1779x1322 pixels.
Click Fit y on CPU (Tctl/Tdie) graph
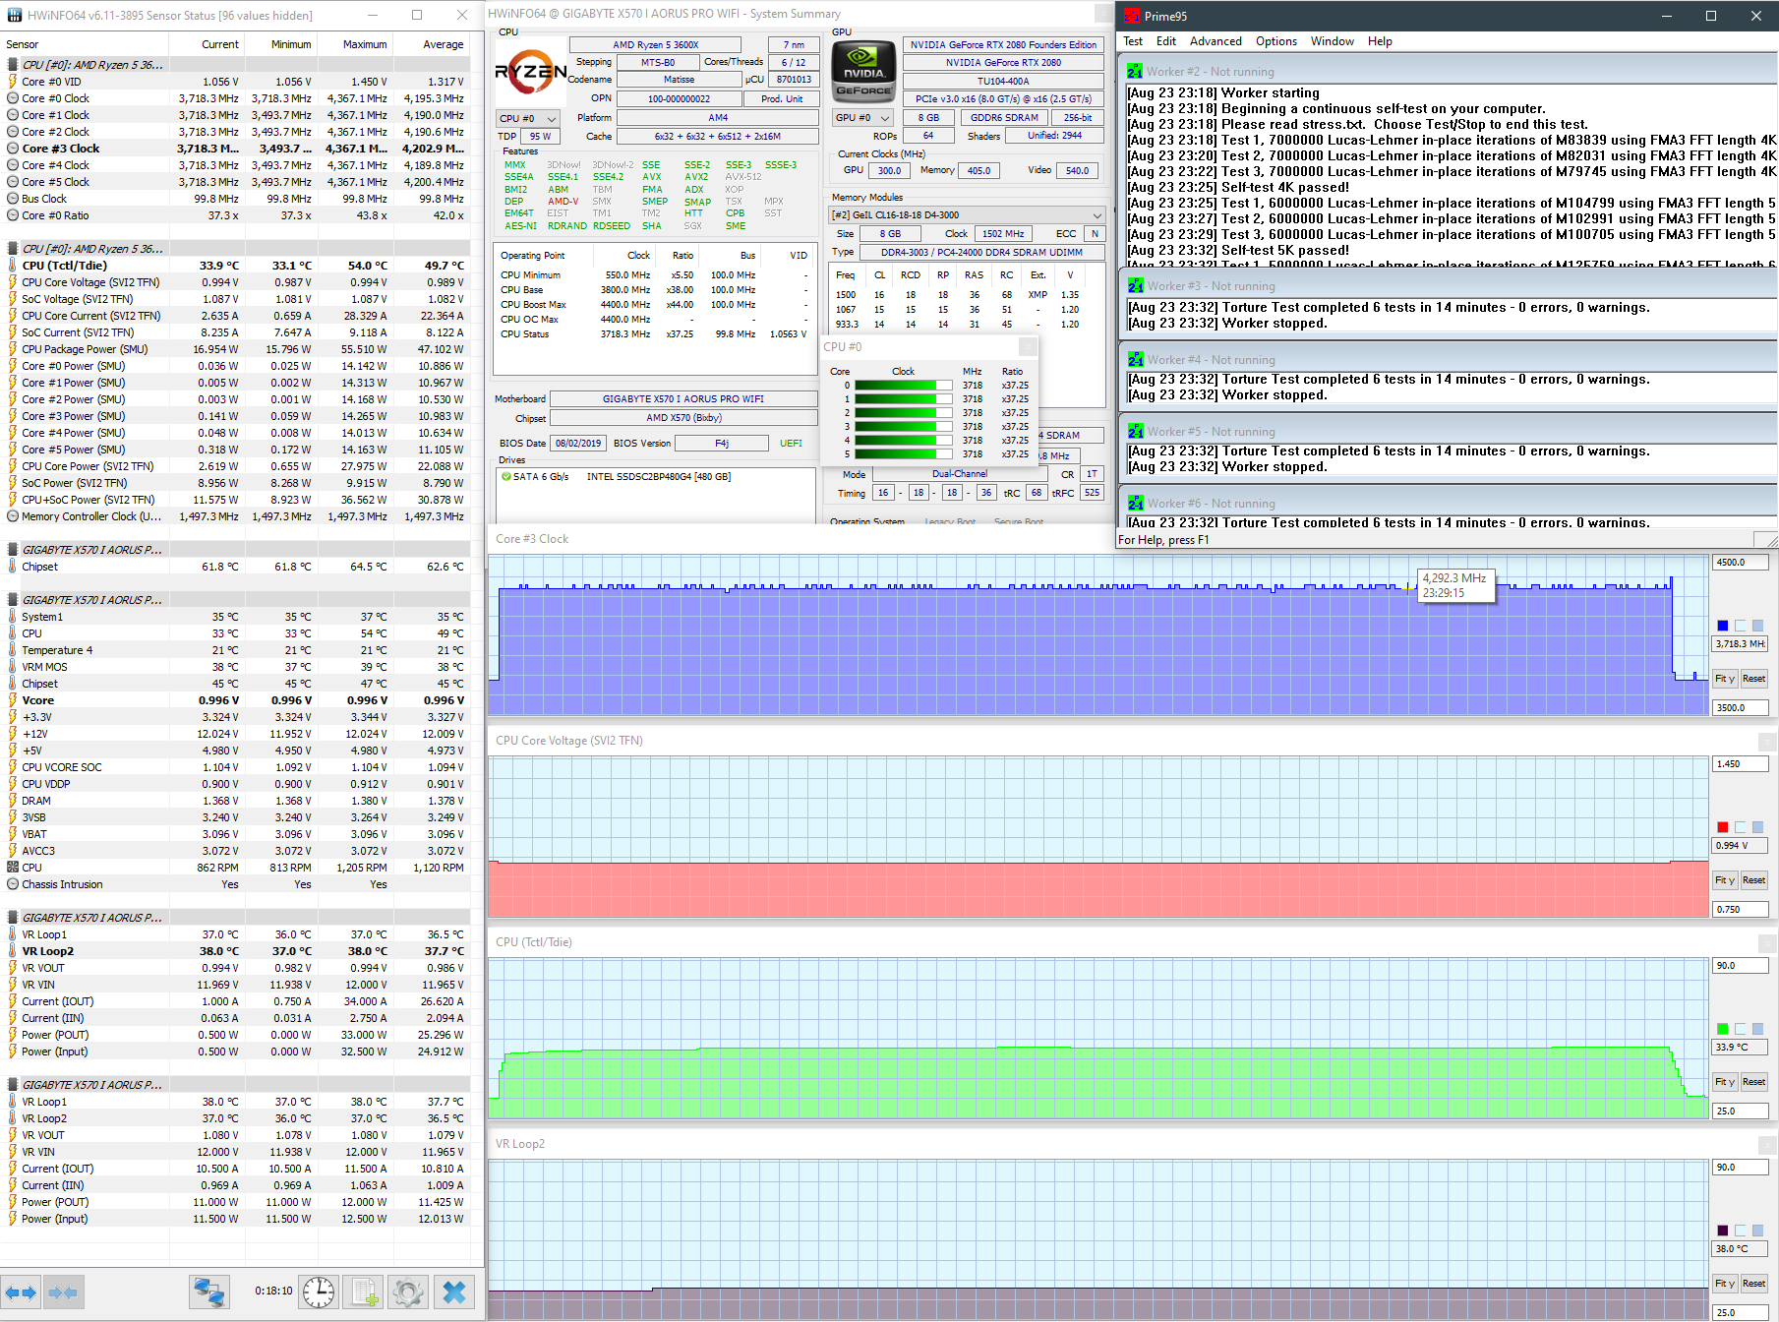click(1725, 1082)
